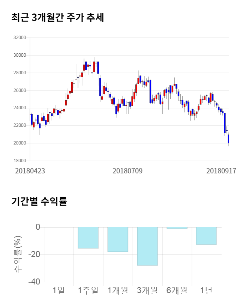Select the 20180709 date label

(x=127, y=171)
